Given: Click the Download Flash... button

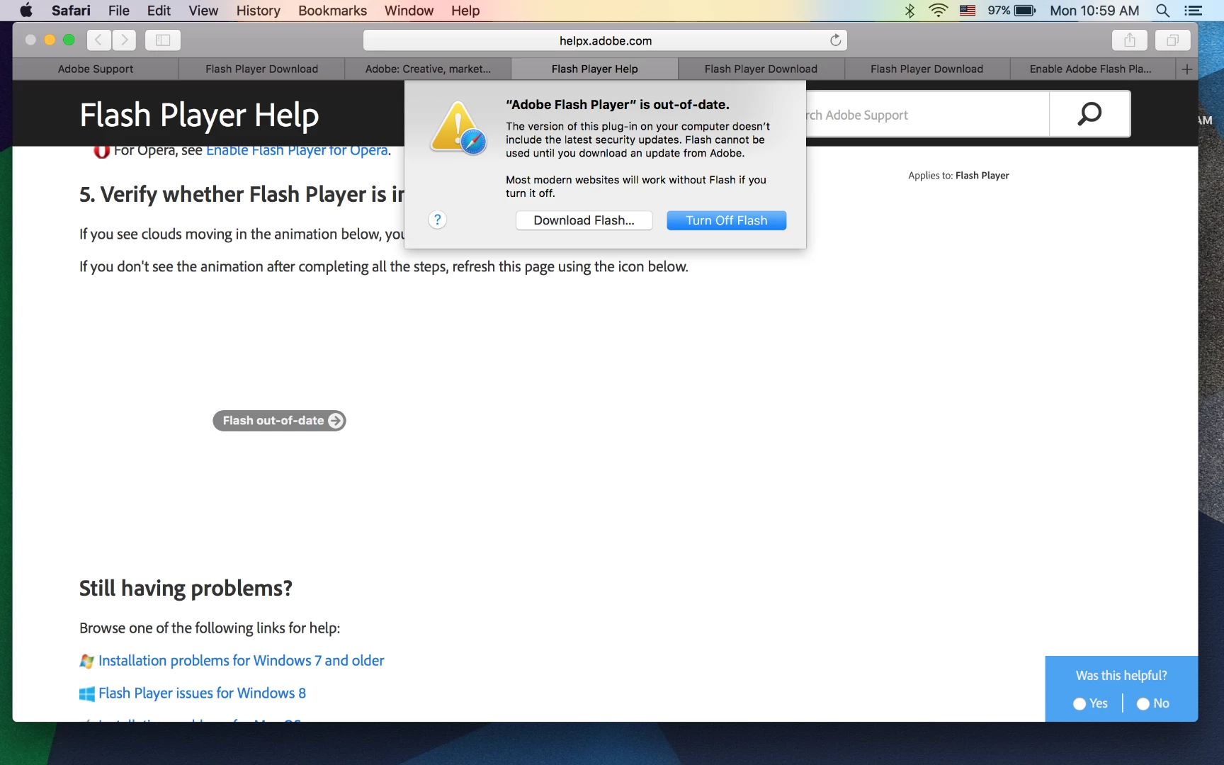Looking at the screenshot, I should pos(584,220).
